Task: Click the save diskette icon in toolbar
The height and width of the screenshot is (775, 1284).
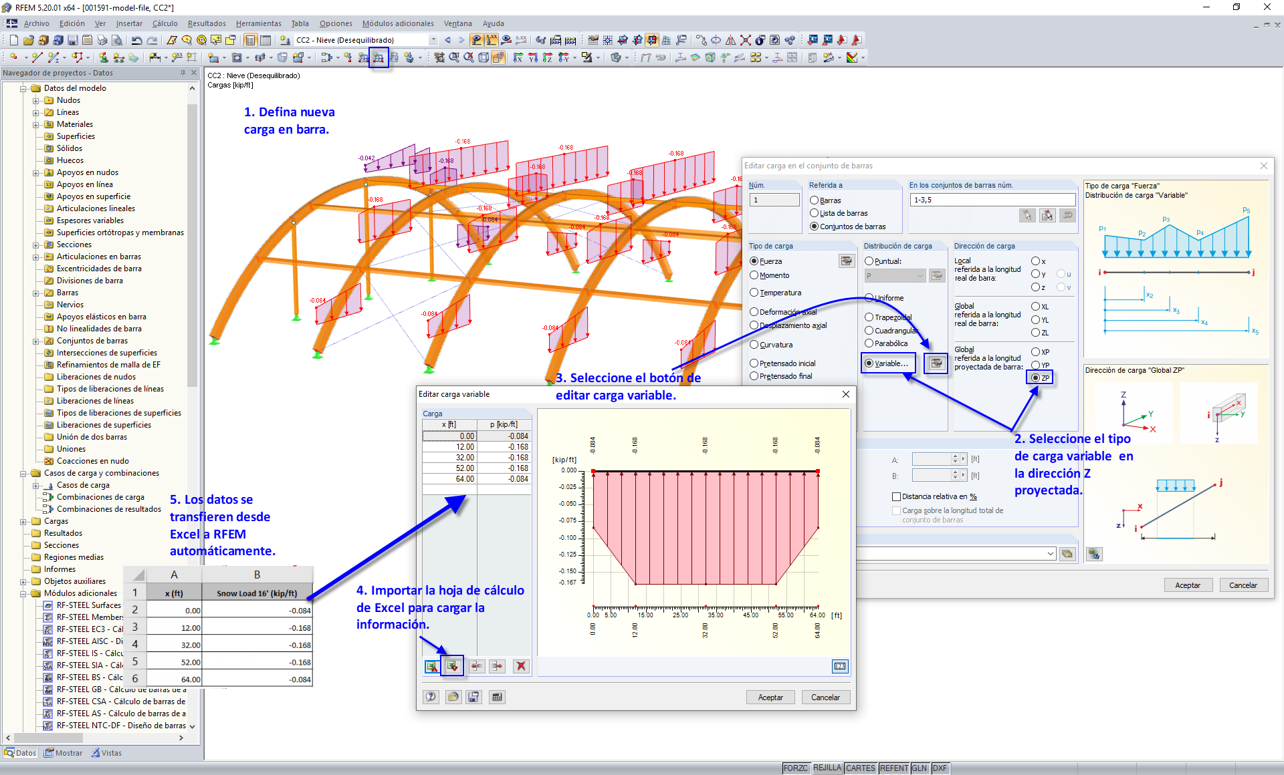Action: [x=72, y=40]
